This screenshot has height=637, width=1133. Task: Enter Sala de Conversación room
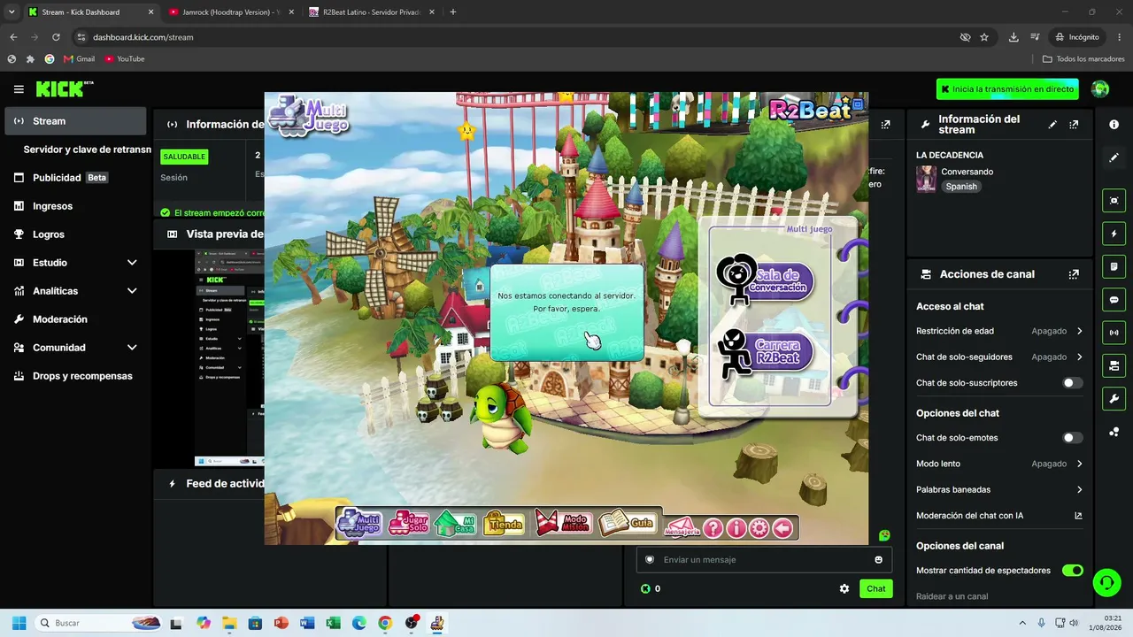(x=767, y=280)
